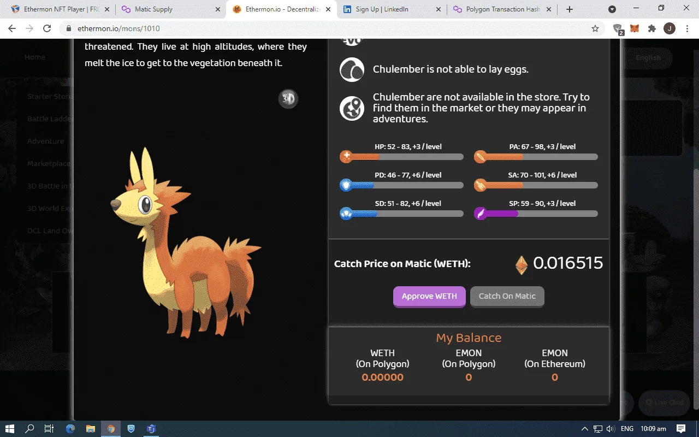The height and width of the screenshot is (437, 699).
Task: Click the PD stat shield icon
Action: click(346, 185)
